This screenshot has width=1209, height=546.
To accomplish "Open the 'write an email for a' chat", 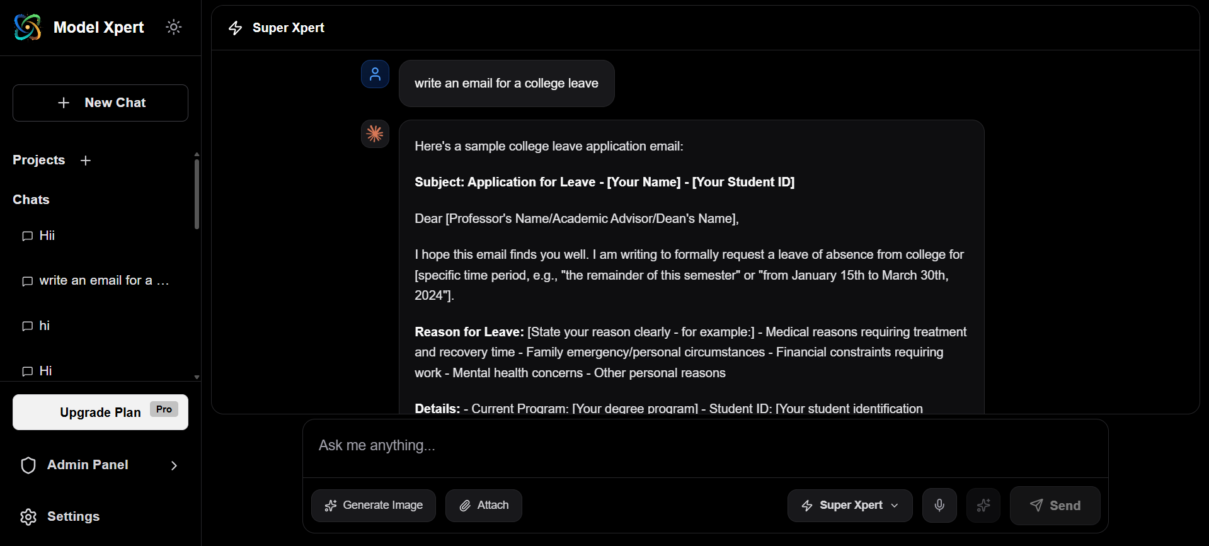I will coord(101,280).
